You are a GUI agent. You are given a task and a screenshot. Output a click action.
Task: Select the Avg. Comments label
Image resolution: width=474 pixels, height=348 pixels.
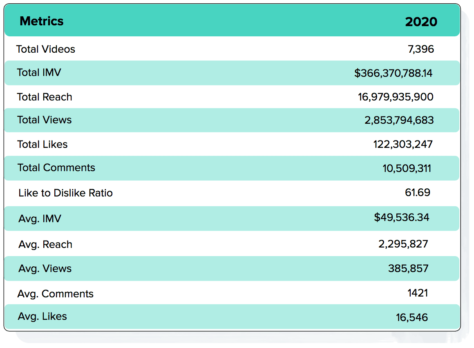[56, 294]
